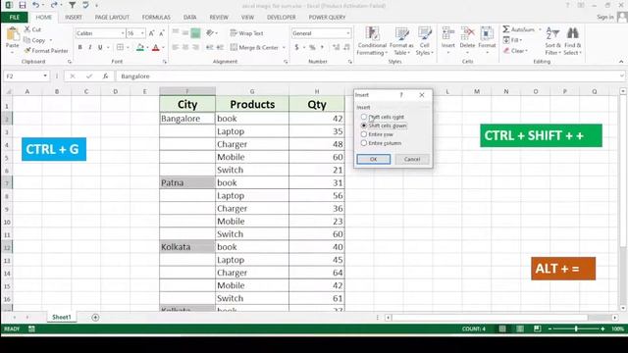Open the Font dialog launcher expander
Viewport: 628px width, 353px height.
point(165,62)
